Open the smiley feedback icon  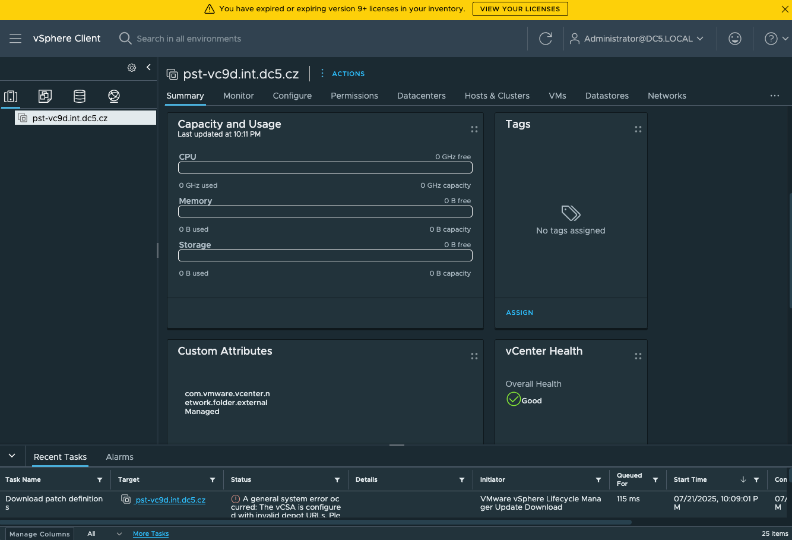click(735, 39)
